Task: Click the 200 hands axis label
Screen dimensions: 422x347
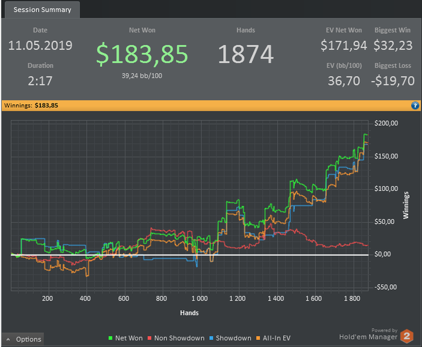Action: (48, 298)
